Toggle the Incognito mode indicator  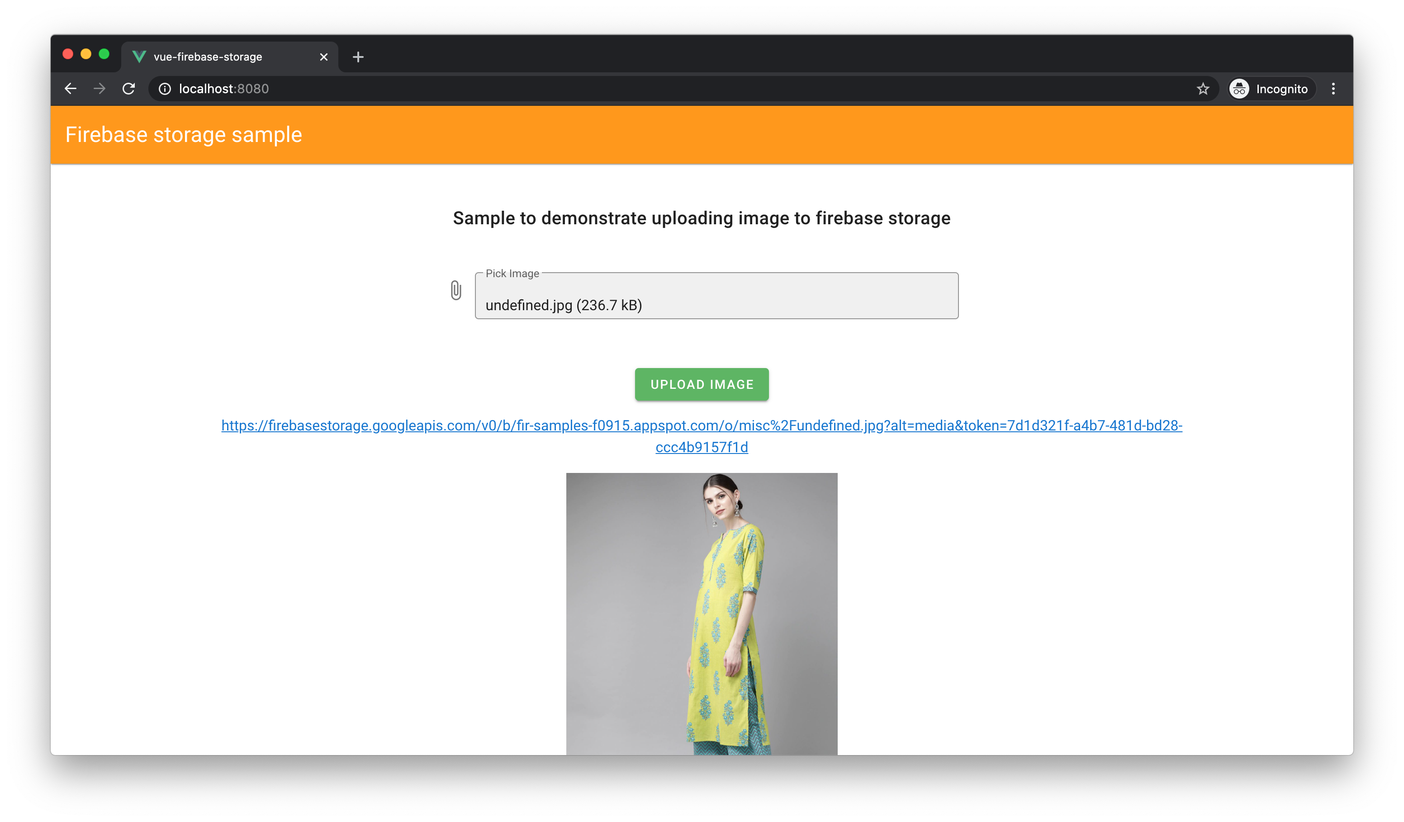pos(1268,88)
